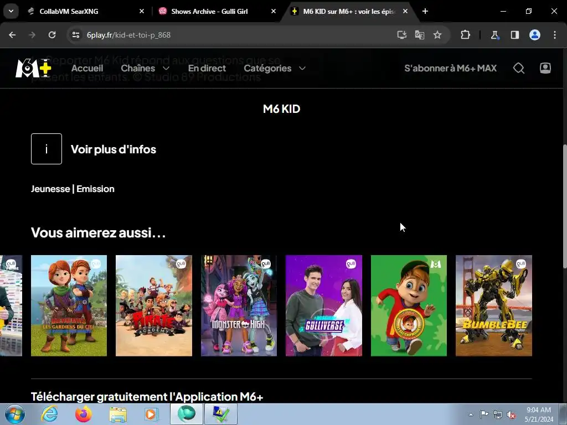Open Chaînes menu item
This screenshot has height=425, width=567.
click(138, 68)
